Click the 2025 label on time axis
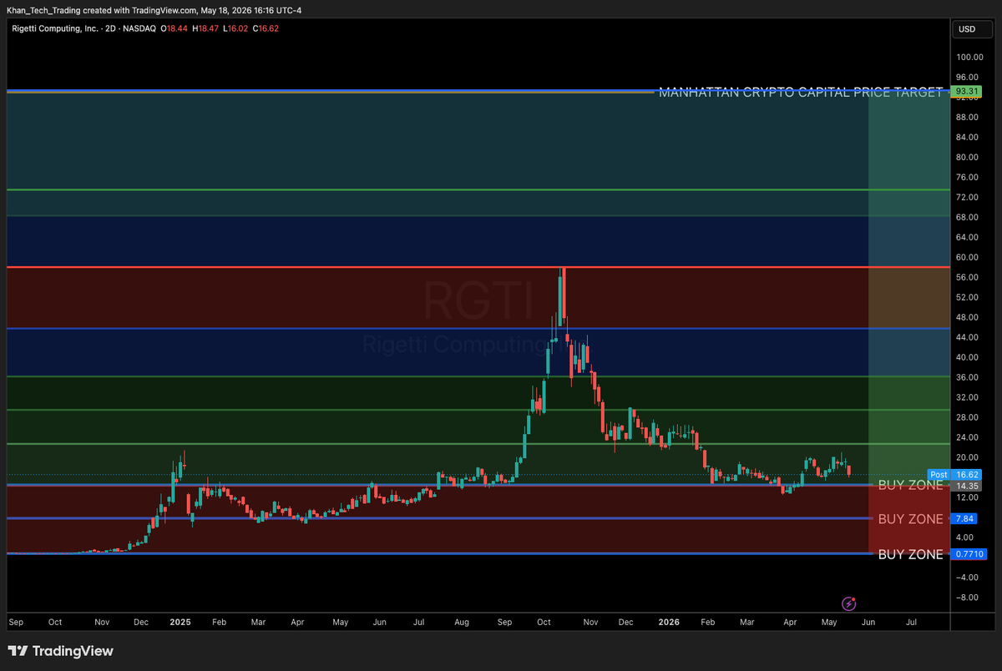The width and height of the screenshot is (1002, 671). pos(180,623)
